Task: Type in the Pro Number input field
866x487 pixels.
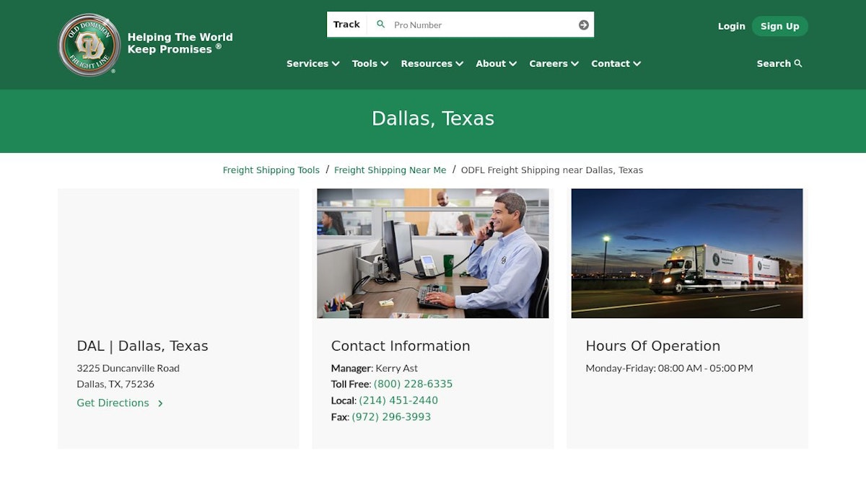Action: [x=480, y=25]
